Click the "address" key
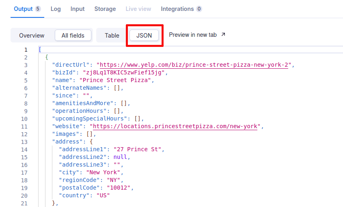 pos(67,142)
